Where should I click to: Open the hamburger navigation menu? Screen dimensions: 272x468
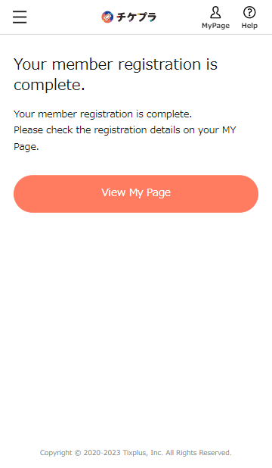[x=20, y=17]
